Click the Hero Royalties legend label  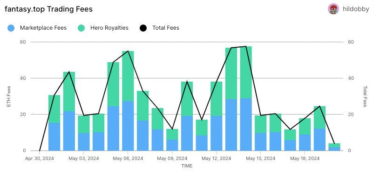[x=109, y=28]
